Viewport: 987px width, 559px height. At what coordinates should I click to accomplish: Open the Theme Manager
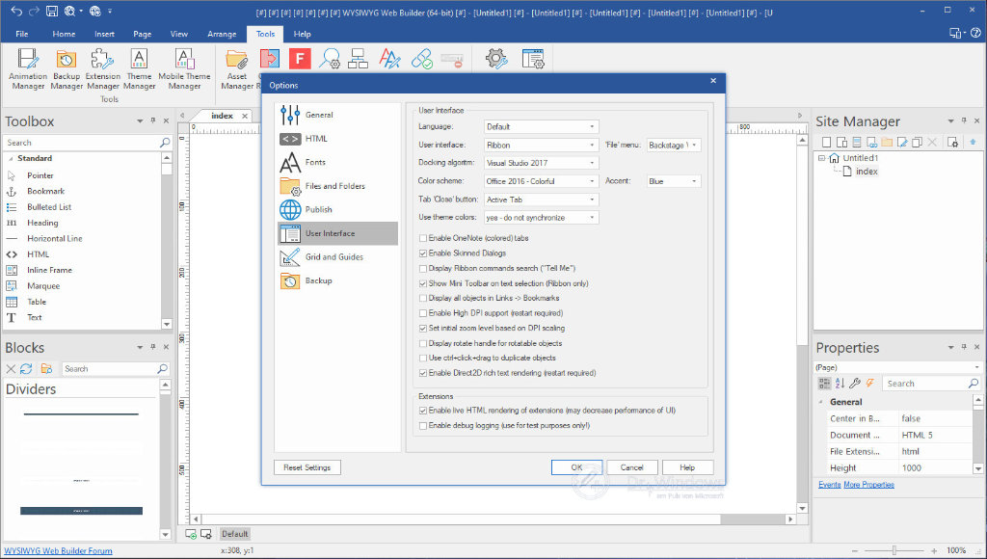[x=139, y=69]
